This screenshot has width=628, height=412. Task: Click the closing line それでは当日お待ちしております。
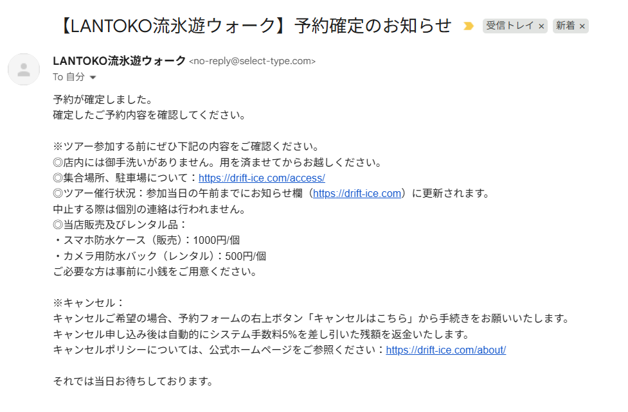[132, 381]
